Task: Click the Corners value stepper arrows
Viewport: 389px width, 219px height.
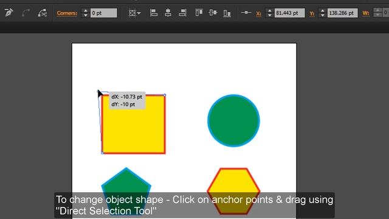Action: (x=86, y=13)
